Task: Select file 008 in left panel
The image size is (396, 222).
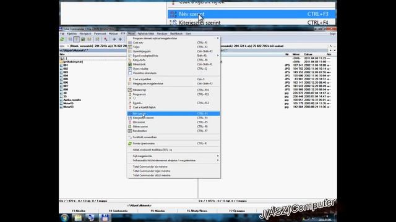Action: click(66, 89)
